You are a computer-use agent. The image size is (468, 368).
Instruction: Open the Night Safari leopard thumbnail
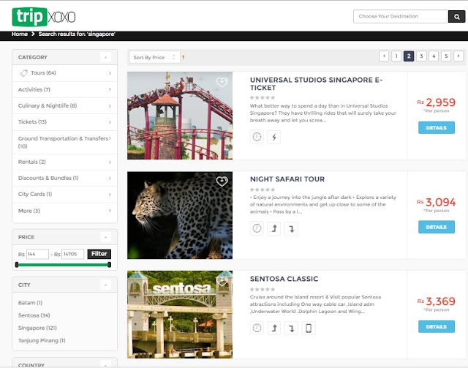click(180, 215)
